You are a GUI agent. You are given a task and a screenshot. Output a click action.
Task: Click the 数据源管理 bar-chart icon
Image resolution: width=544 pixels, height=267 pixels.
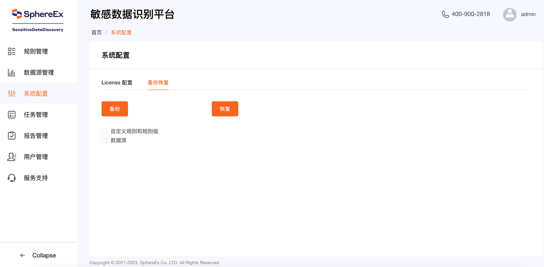tap(11, 72)
